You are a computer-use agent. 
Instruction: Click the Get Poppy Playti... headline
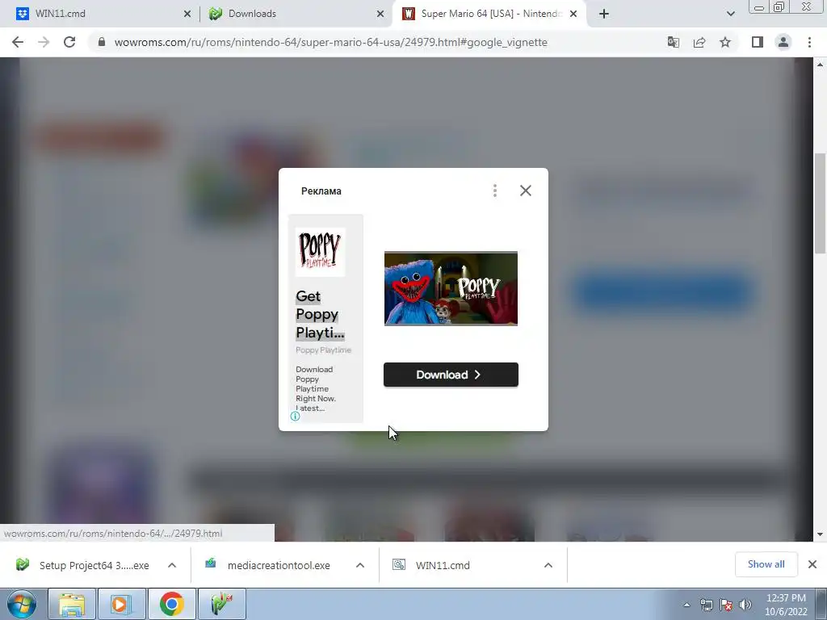(x=320, y=314)
